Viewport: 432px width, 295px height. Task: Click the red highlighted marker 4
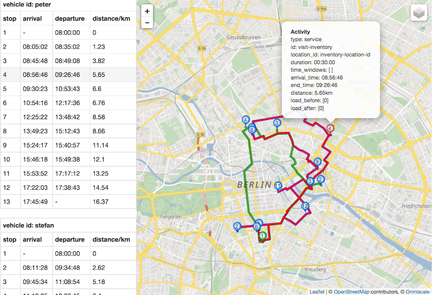point(330,128)
